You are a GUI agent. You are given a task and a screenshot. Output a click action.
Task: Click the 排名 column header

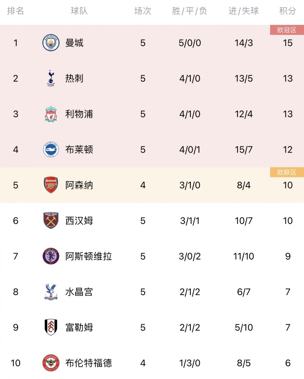[16, 11]
